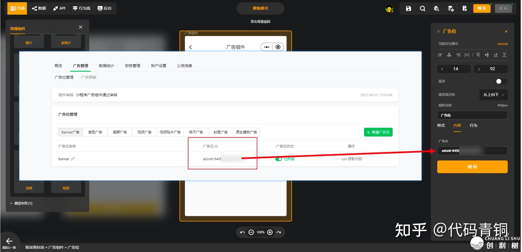Align bottom edges icon

coord(496,55)
